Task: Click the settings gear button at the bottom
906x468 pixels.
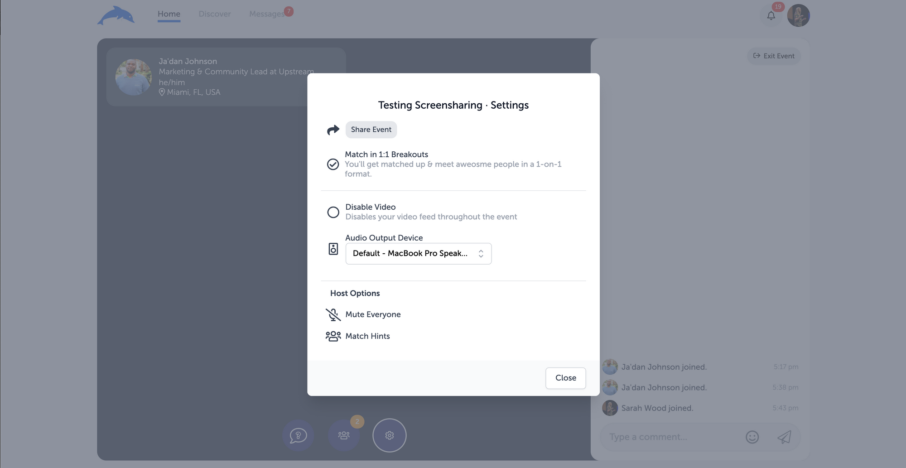Action: [389, 435]
